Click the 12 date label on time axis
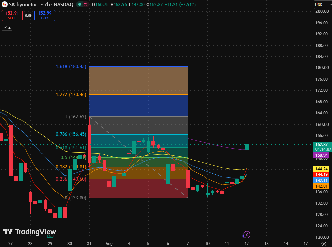Image resolution: width=332 pixels, height=247 pixels. tap(247, 244)
